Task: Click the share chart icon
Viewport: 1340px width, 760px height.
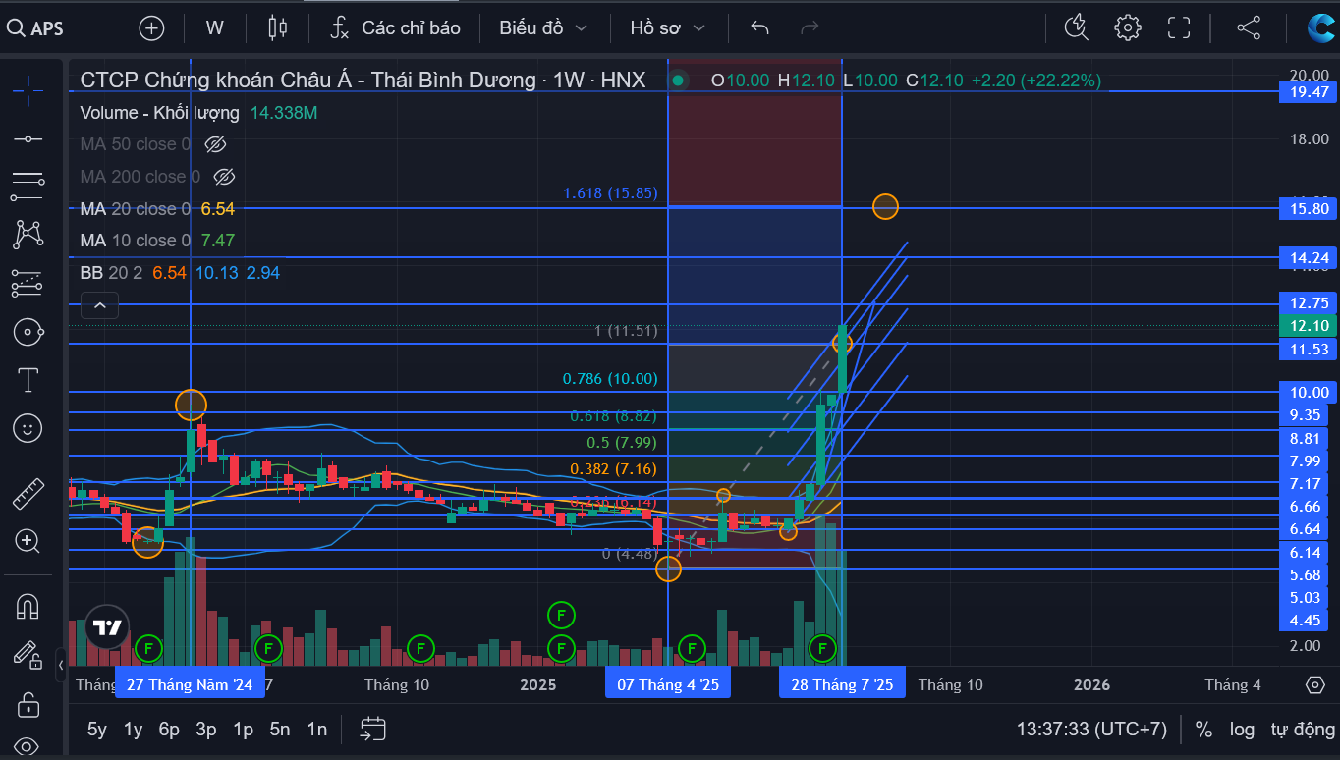Action: [x=1249, y=27]
